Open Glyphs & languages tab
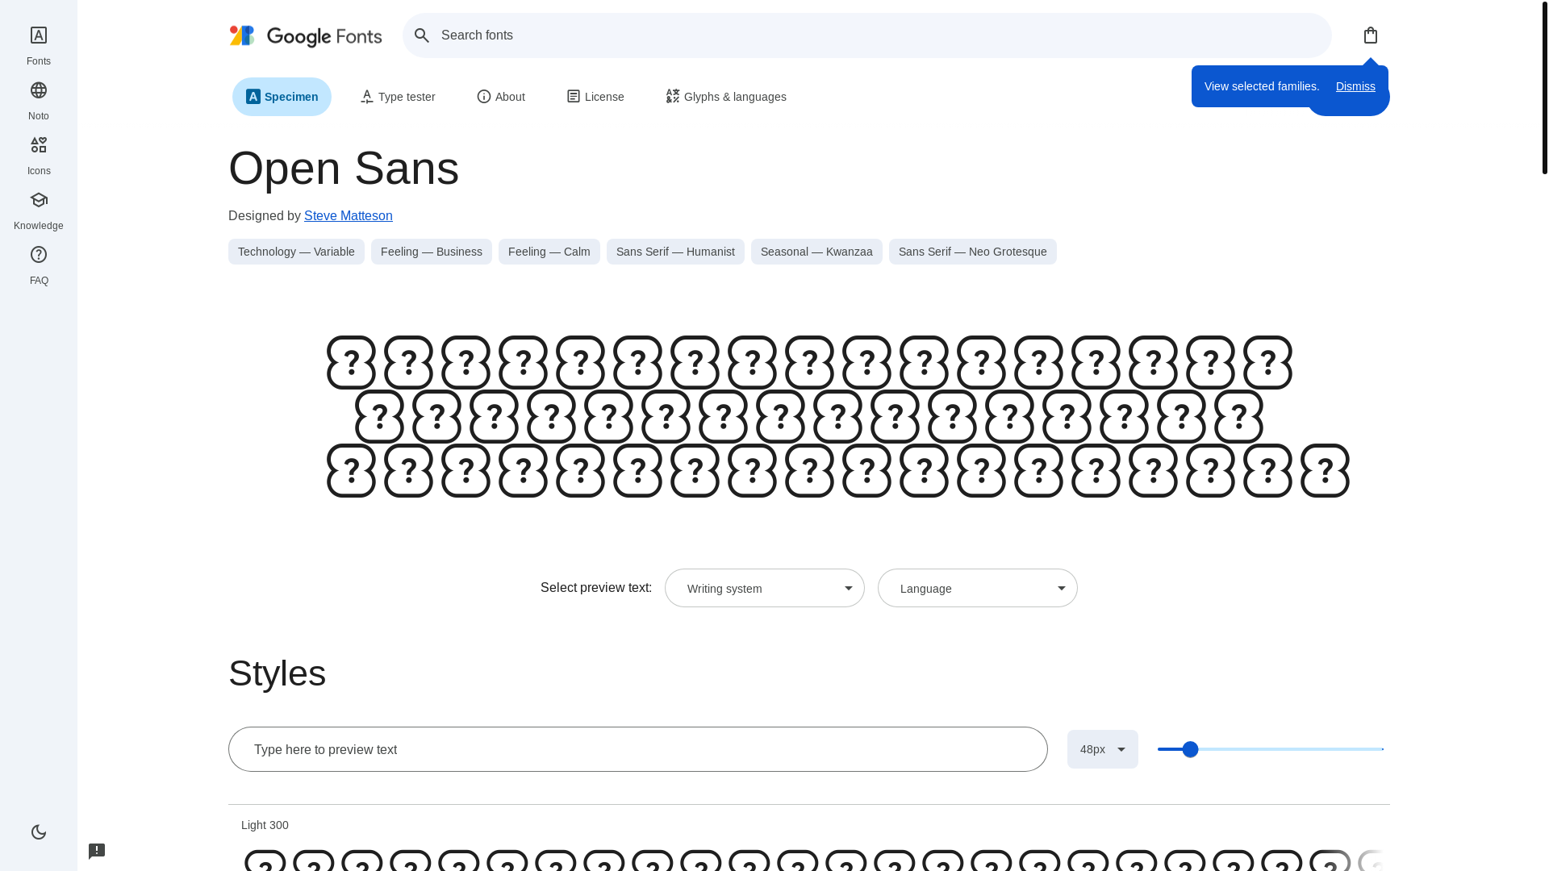 click(726, 97)
